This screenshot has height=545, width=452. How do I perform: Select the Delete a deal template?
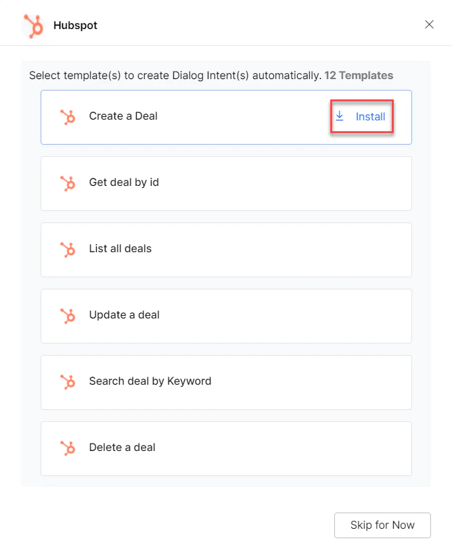[226, 448]
